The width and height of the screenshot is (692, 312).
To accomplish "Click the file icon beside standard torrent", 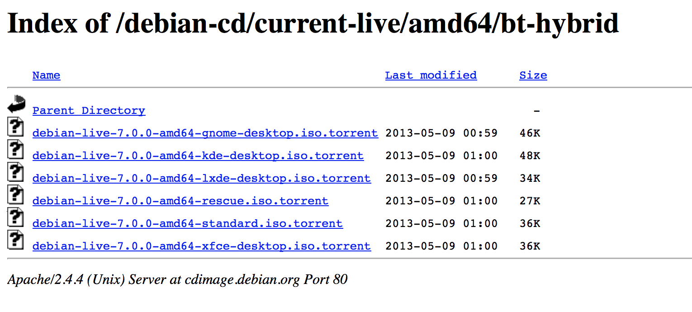I will (15, 217).
